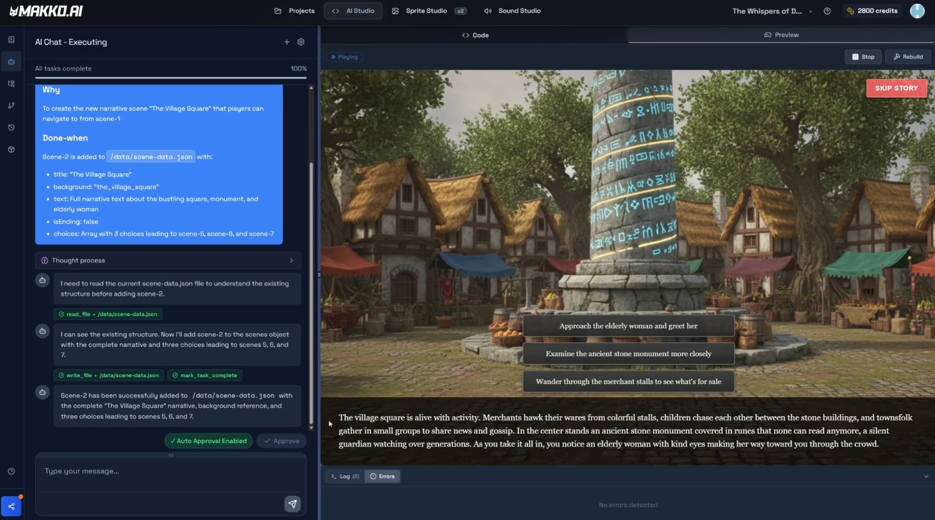Select the robot AI chat sidebar icon
The image size is (935, 520).
tap(11, 62)
